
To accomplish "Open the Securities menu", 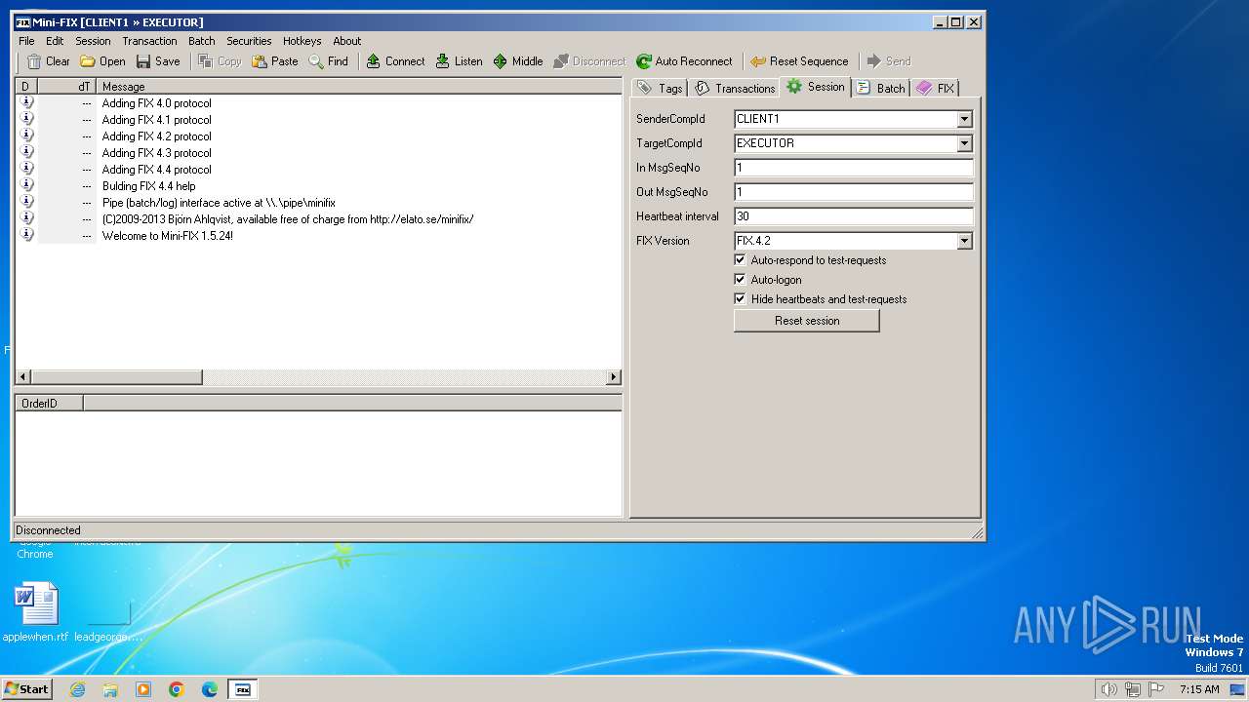I will (x=249, y=41).
